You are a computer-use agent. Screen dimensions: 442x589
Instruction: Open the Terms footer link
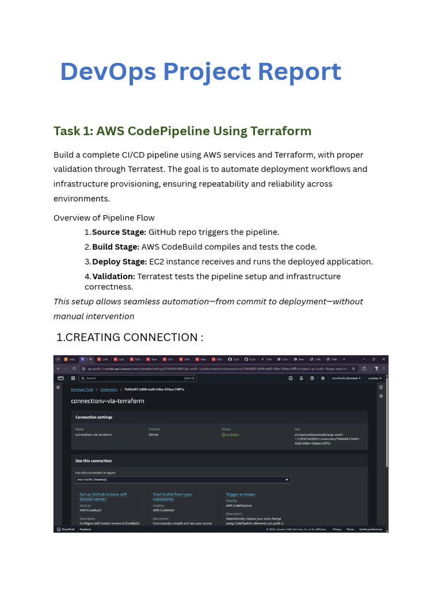click(350, 529)
